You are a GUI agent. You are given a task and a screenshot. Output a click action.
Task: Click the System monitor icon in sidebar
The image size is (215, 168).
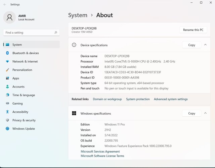(x=7, y=45)
